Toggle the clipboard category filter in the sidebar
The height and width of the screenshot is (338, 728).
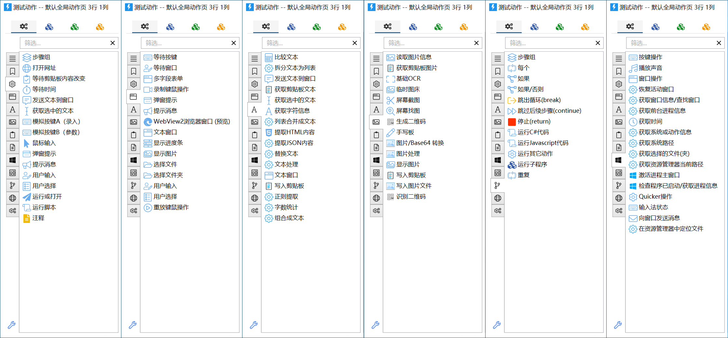[x=12, y=135]
